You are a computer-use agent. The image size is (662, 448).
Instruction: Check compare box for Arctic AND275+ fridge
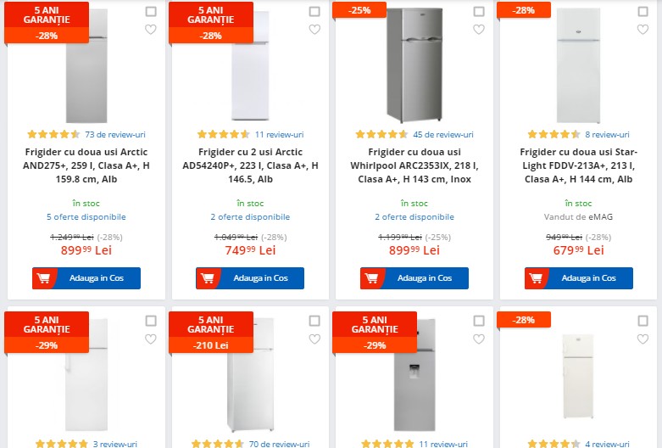[151, 12]
